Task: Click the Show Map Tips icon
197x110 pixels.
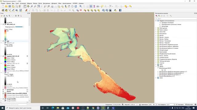Action: click(102, 6)
